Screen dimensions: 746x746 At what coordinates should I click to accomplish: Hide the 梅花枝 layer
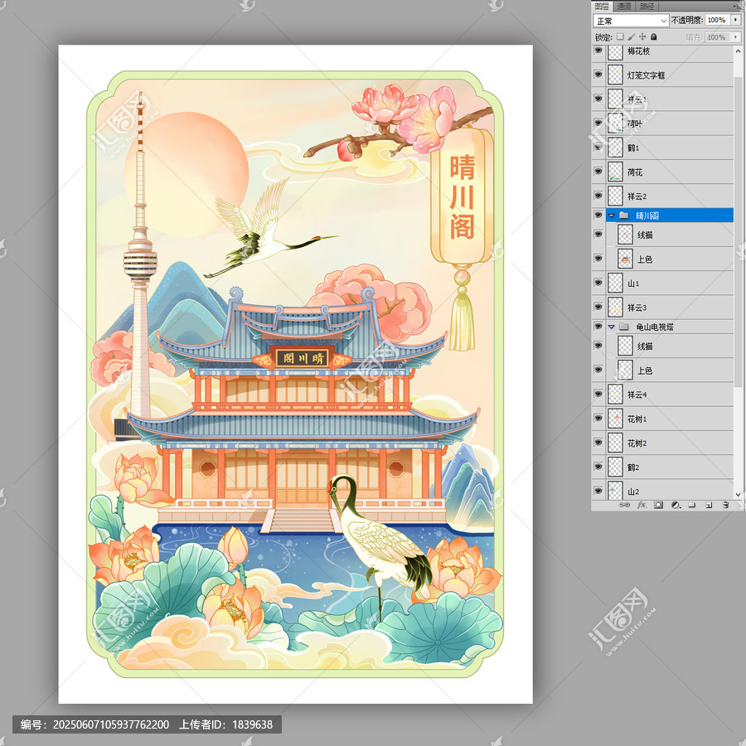[598, 51]
